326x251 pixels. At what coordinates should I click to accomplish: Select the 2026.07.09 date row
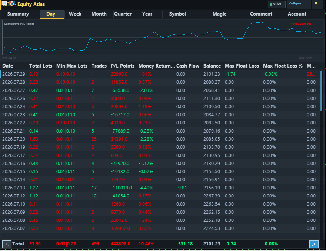pos(160,212)
